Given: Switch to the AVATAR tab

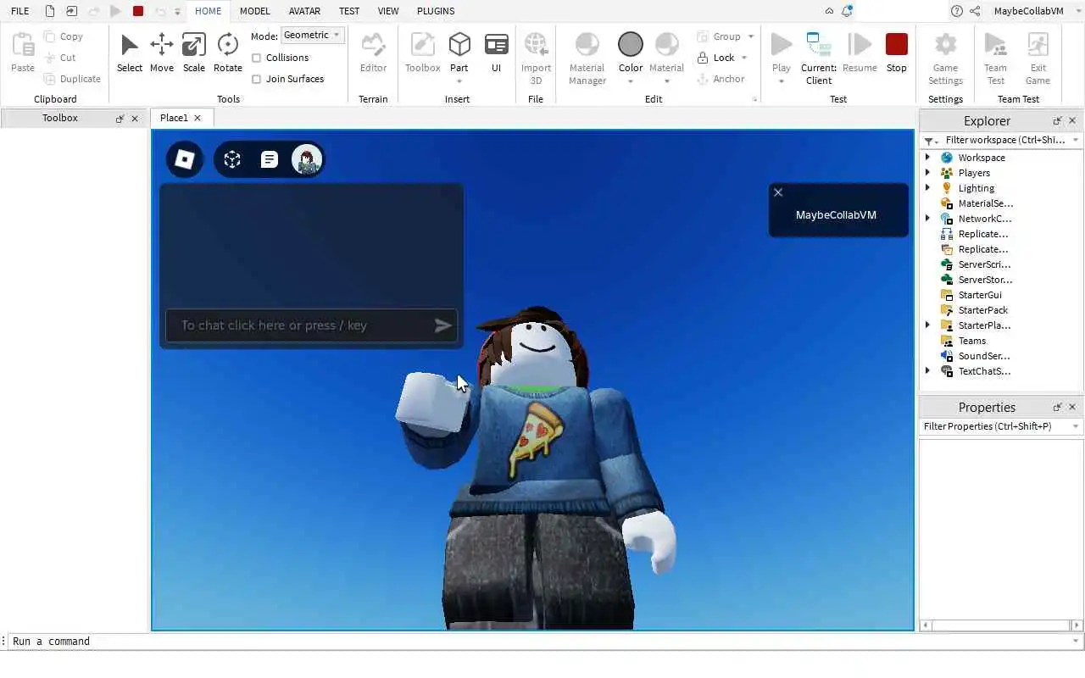Looking at the screenshot, I should tap(304, 11).
